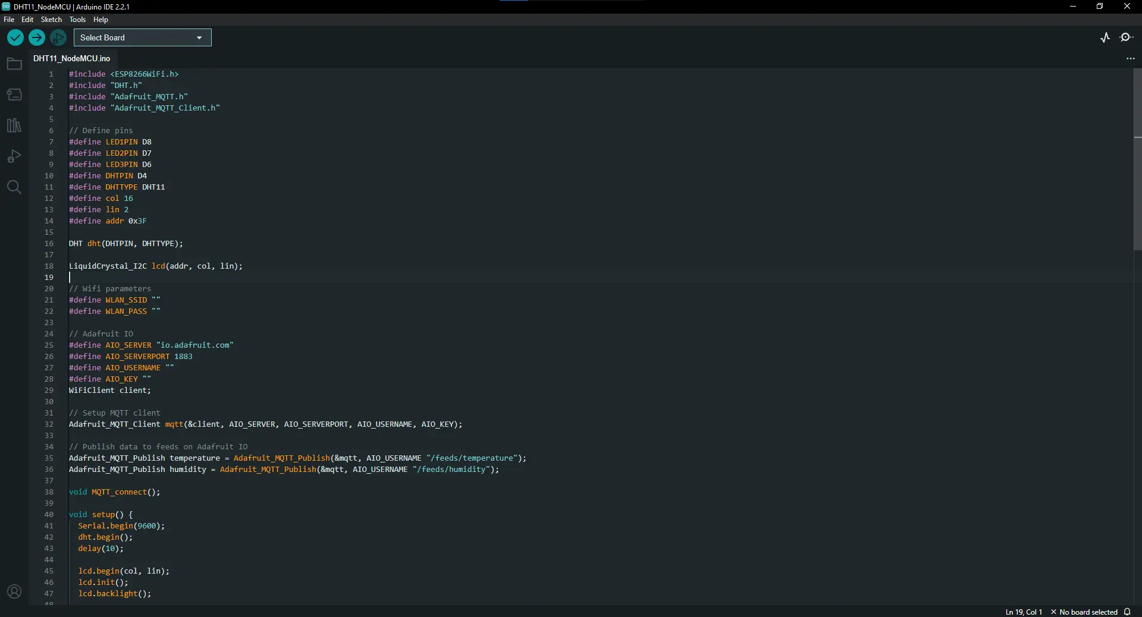1142x617 pixels.
Task: Click the vertical editor scrollbar thumb
Action: [x=1138, y=159]
